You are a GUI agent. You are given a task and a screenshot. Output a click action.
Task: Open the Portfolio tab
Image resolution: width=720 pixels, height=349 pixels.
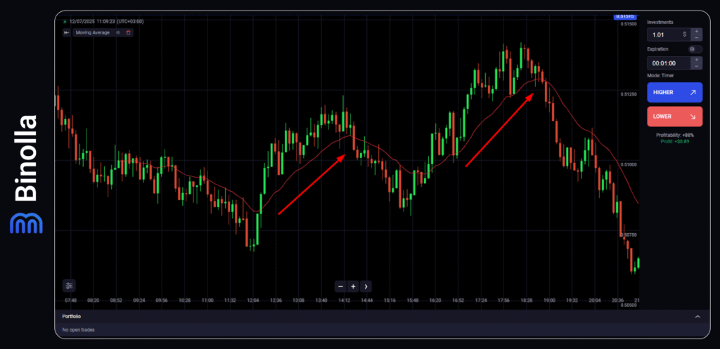(71, 317)
